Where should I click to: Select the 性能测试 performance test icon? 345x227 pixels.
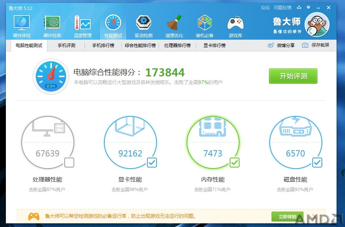click(113, 26)
